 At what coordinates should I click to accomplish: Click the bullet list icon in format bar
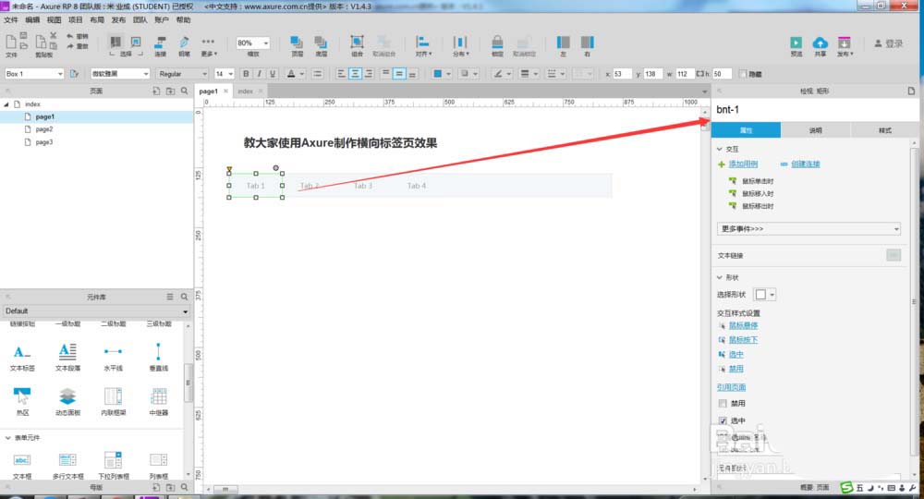pyautogui.click(x=318, y=74)
